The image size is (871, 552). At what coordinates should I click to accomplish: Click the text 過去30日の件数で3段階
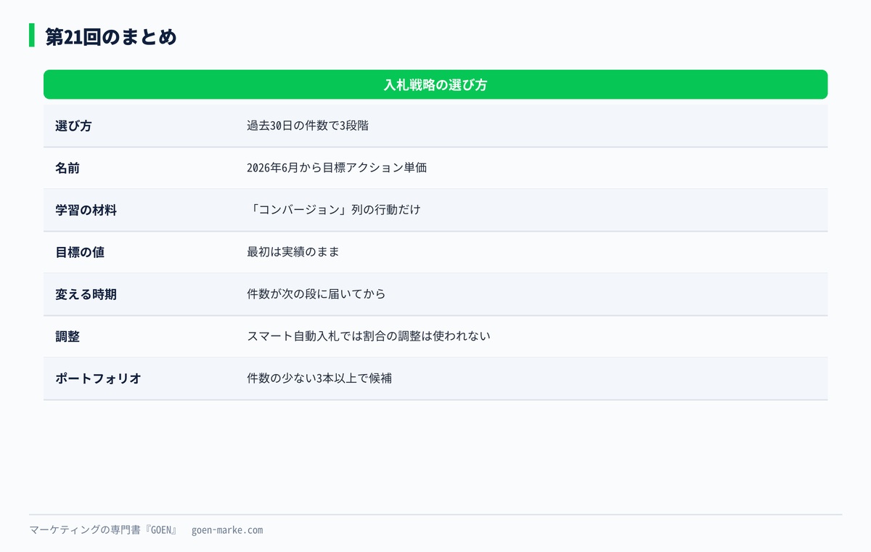point(308,126)
